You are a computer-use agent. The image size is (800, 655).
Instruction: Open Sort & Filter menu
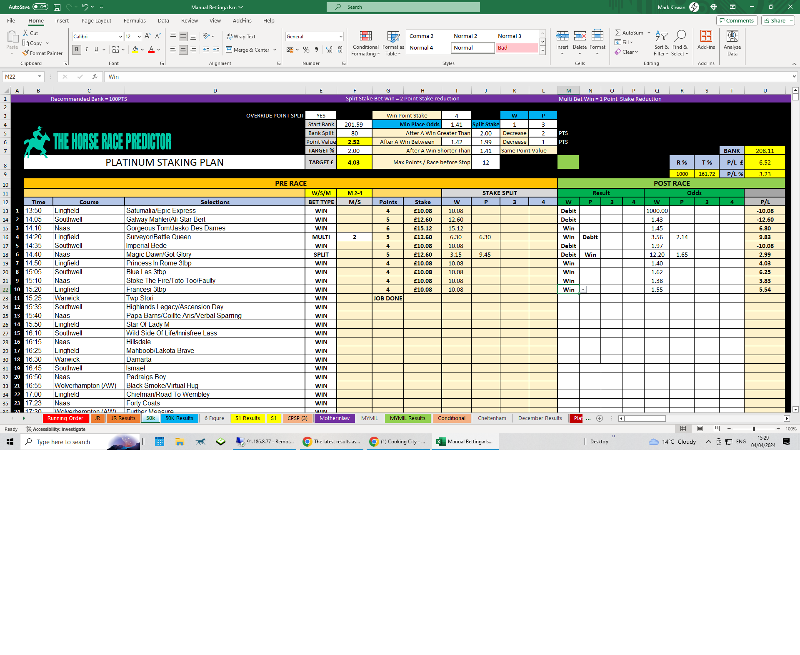661,43
